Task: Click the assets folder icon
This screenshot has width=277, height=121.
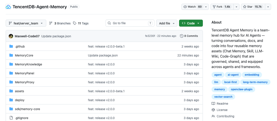Action: 11,91
